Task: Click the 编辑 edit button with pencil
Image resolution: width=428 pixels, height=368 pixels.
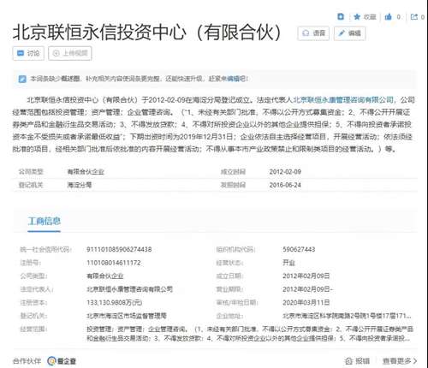Action: point(349,33)
